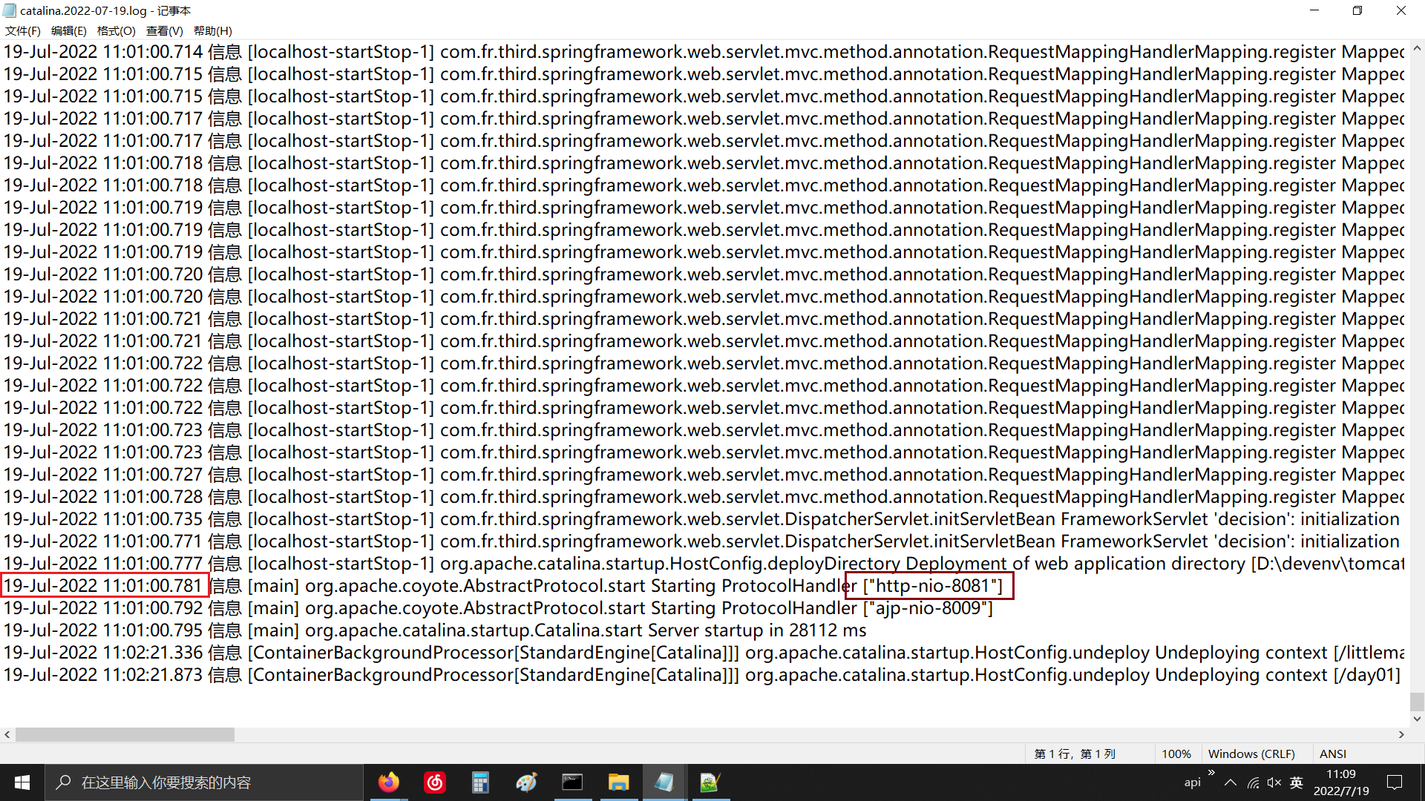Click the horizontal scrollbar thumb
The width and height of the screenshot is (1425, 801).
(125, 734)
